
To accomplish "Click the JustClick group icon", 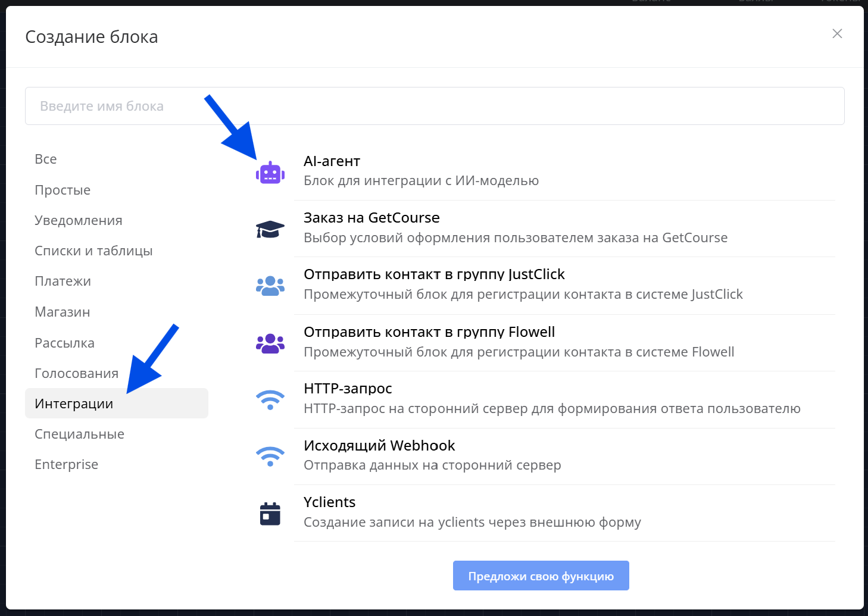I will click(270, 286).
